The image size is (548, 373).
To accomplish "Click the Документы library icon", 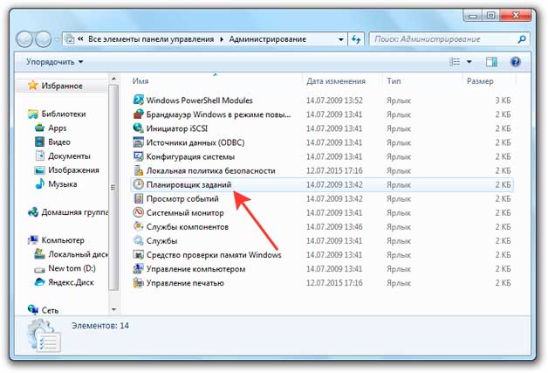I will click(x=40, y=155).
